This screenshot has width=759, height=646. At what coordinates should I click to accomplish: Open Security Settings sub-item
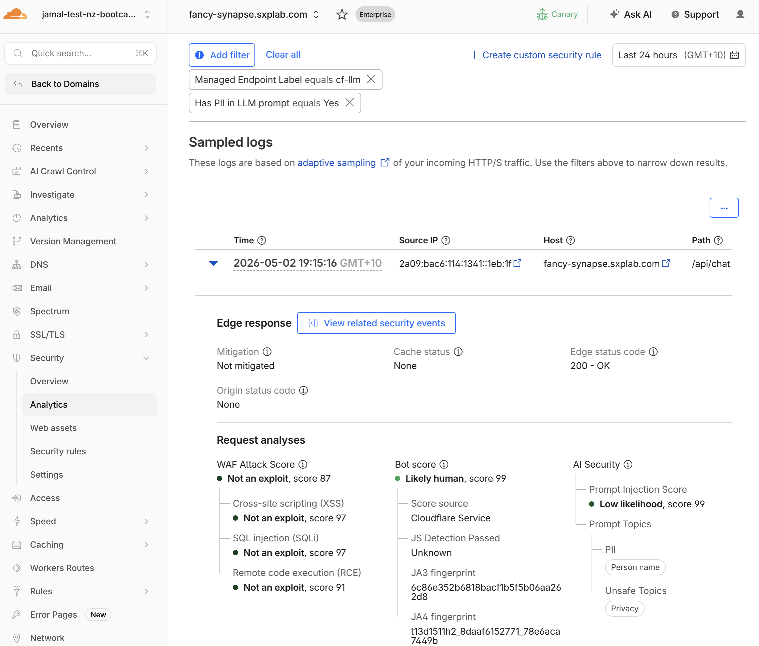click(x=47, y=475)
